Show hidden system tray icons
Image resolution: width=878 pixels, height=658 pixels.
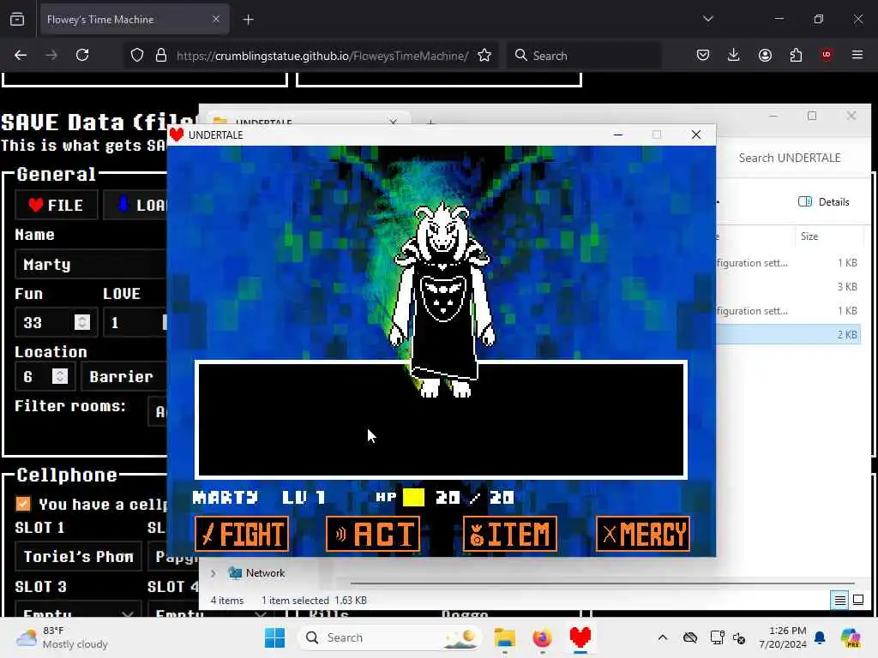pos(663,637)
